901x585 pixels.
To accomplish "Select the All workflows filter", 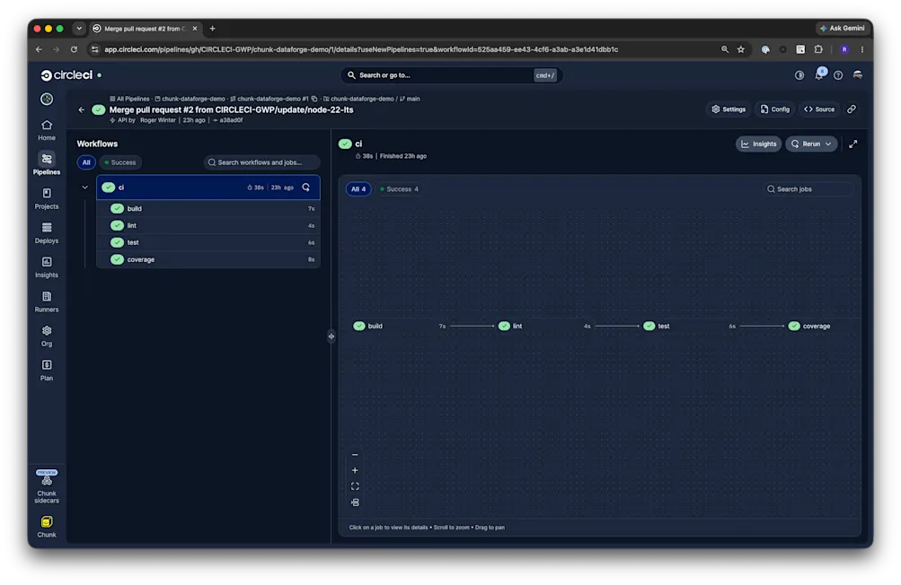I will tap(86, 162).
